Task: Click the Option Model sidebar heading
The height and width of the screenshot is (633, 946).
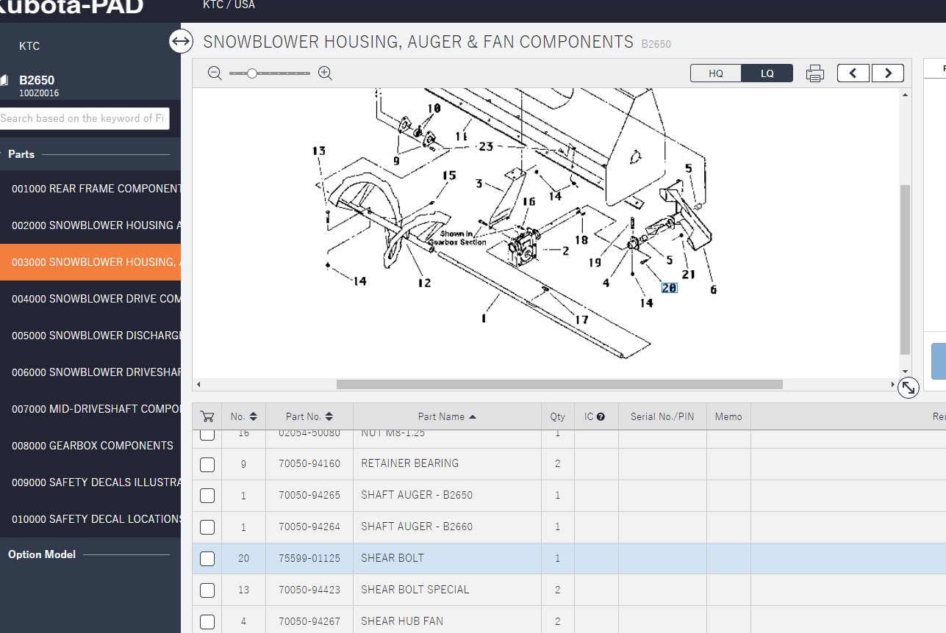Action: tap(42, 554)
